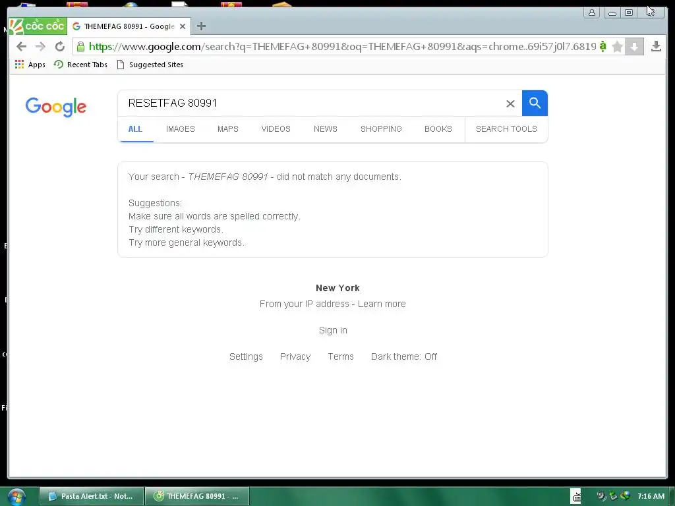Switch to the SHOPPING tab
The height and width of the screenshot is (506, 675).
click(381, 129)
